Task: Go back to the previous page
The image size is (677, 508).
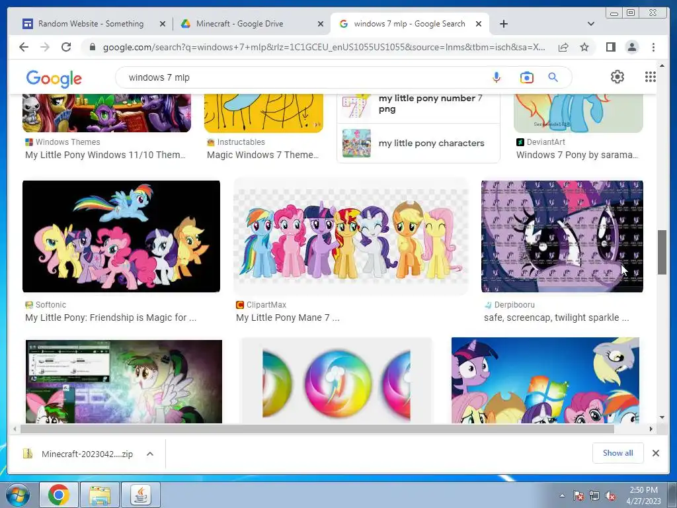Action: pos(24,47)
